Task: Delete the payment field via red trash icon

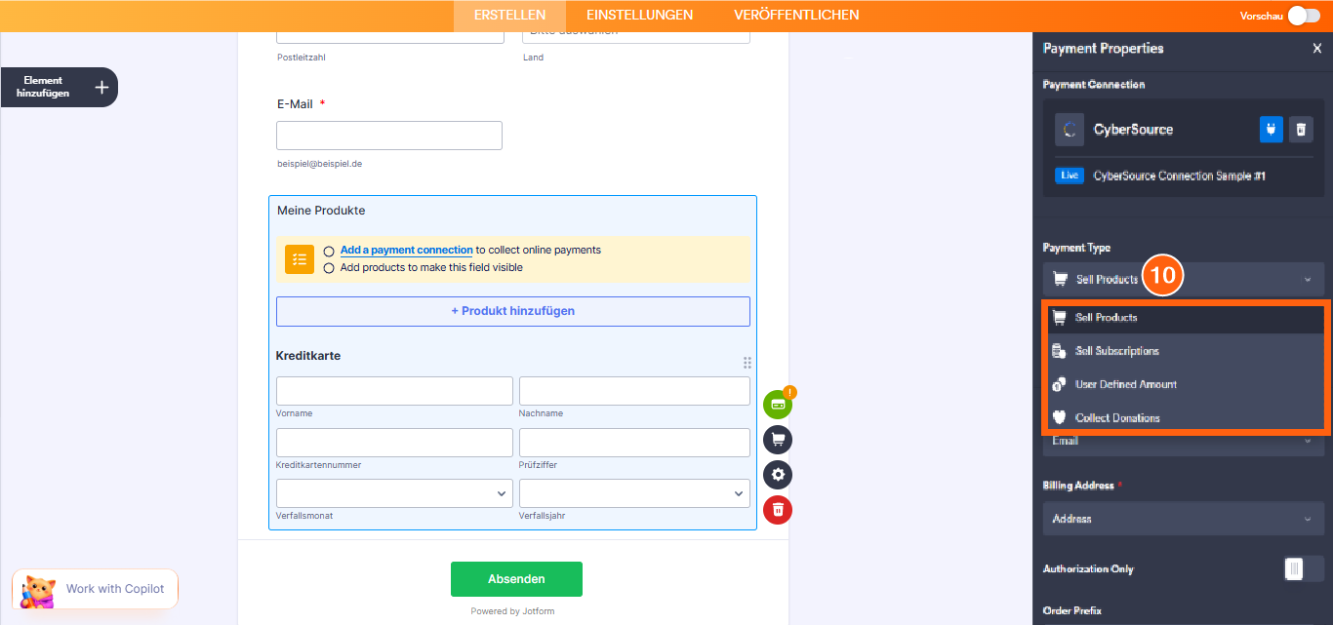Action: (x=778, y=509)
